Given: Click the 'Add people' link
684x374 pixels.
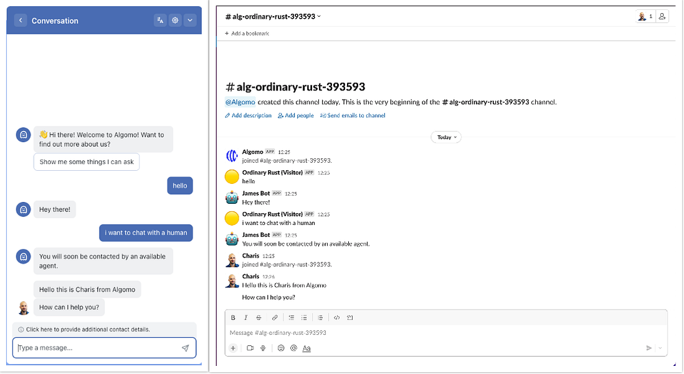Looking at the screenshot, I should click(x=296, y=116).
